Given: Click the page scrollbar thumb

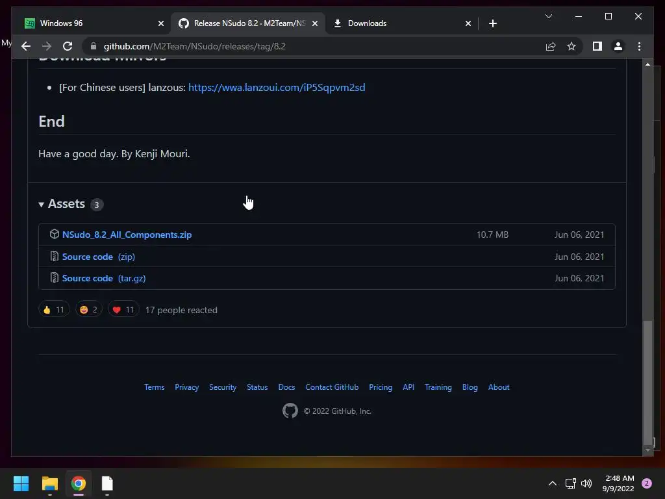Looking at the screenshot, I should click(x=647, y=382).
